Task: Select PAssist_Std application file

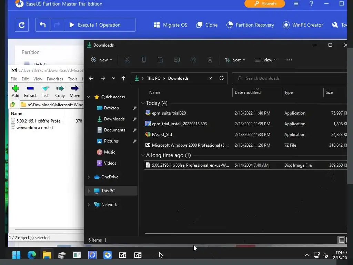Action: point(245,135)
